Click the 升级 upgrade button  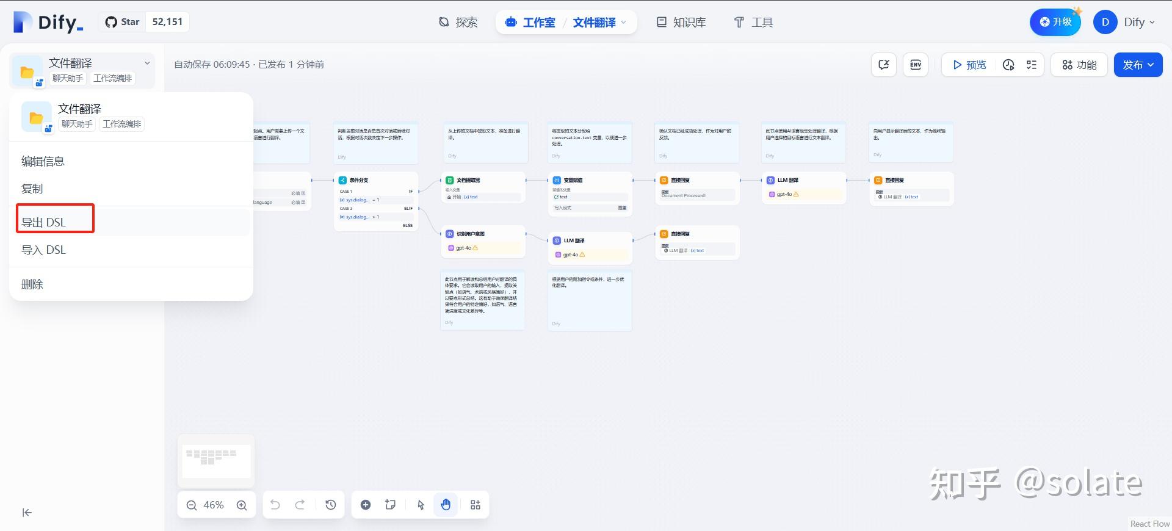click(x=1055, y=22)
